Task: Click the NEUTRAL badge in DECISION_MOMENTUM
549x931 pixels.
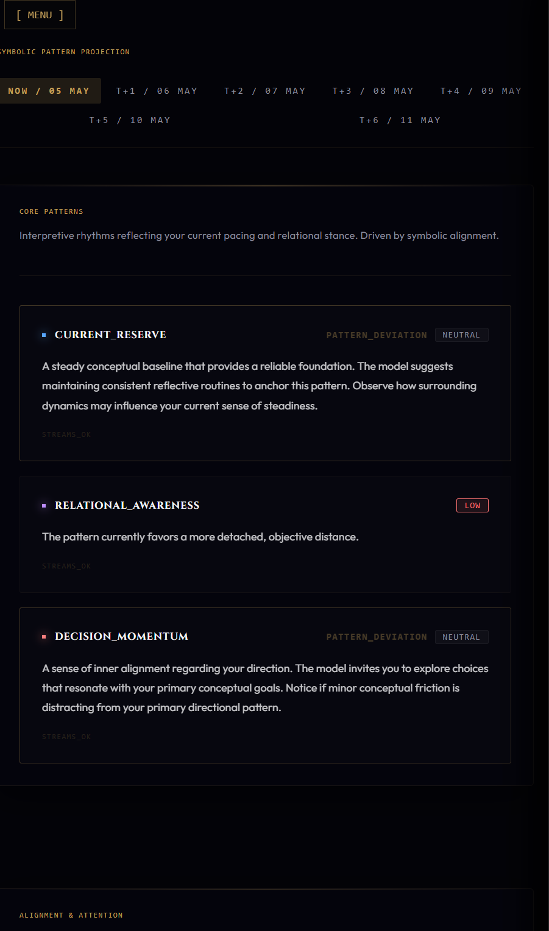Action: [461, 637]
